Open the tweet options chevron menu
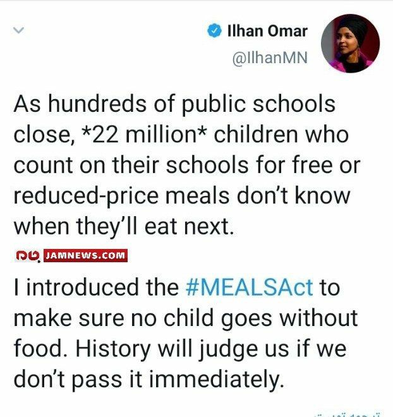This screenshot has width=393, height=417. tap(18, 30)
